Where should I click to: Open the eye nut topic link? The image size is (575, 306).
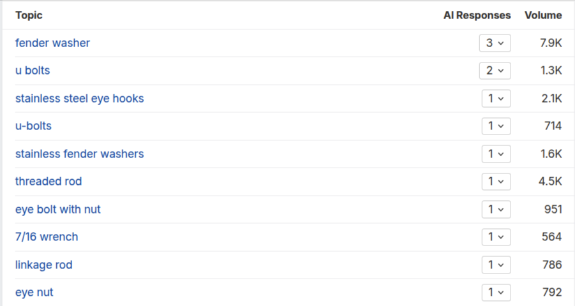pyautogui.click(x=34, y=293)
